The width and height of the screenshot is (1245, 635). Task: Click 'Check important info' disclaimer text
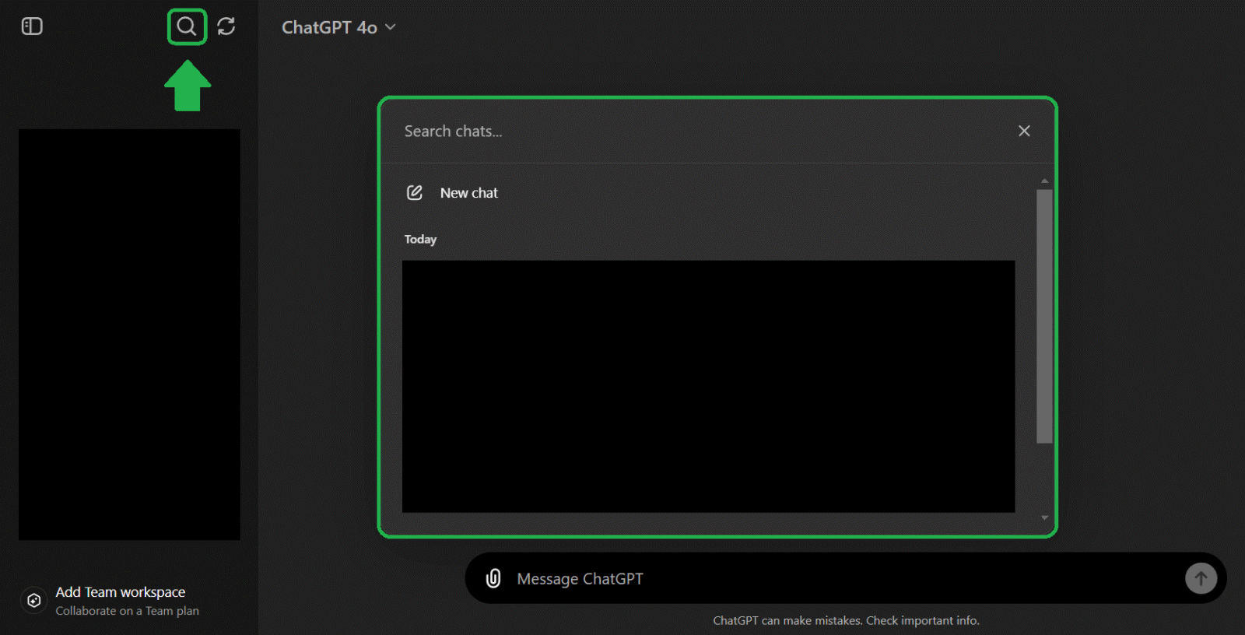click(x=922, y=620)
